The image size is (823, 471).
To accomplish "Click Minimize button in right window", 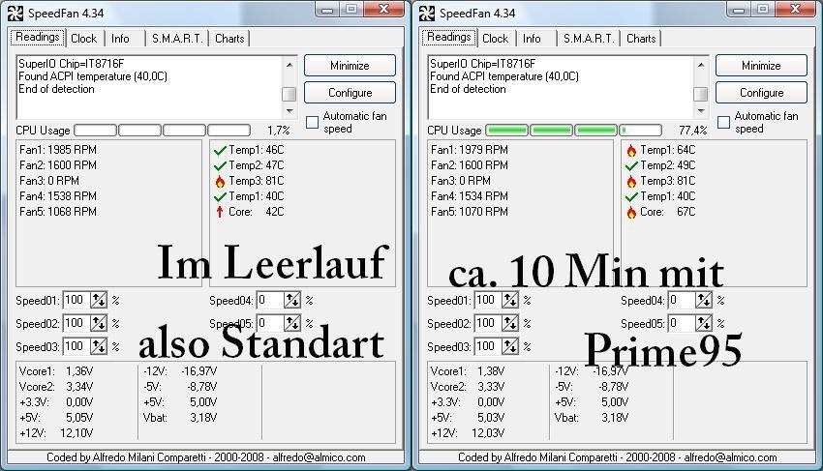I will click(761, 66).
